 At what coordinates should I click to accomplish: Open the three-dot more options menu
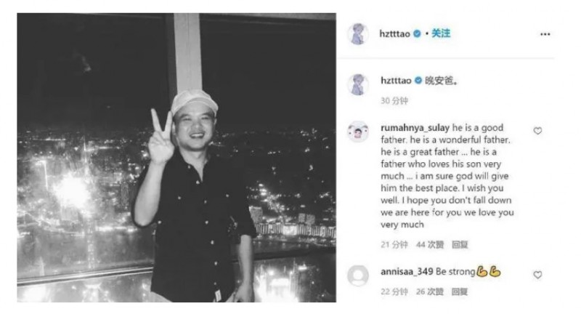click(x=545, y=34)
